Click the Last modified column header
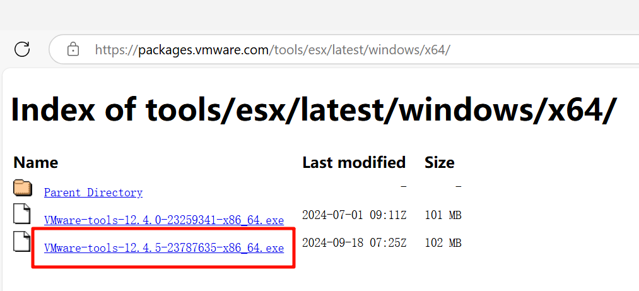 (354, 162)
